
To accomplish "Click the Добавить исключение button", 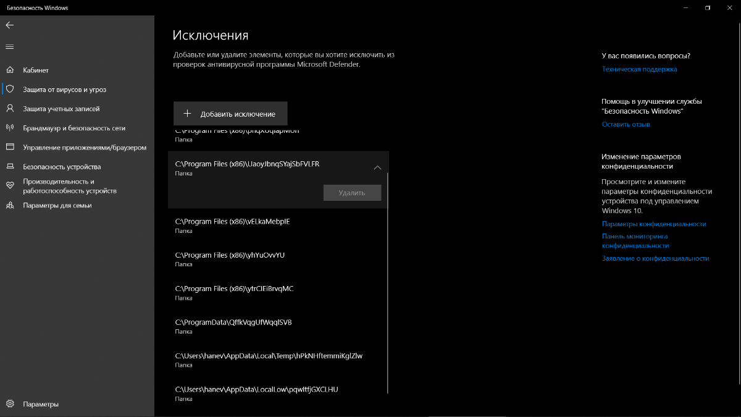I will coord(230,114).
